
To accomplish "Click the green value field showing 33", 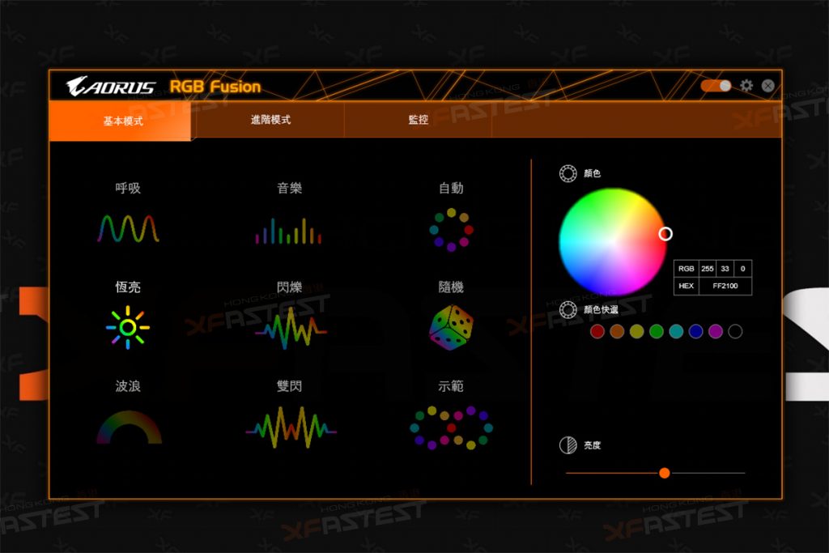I will point(725,269).
